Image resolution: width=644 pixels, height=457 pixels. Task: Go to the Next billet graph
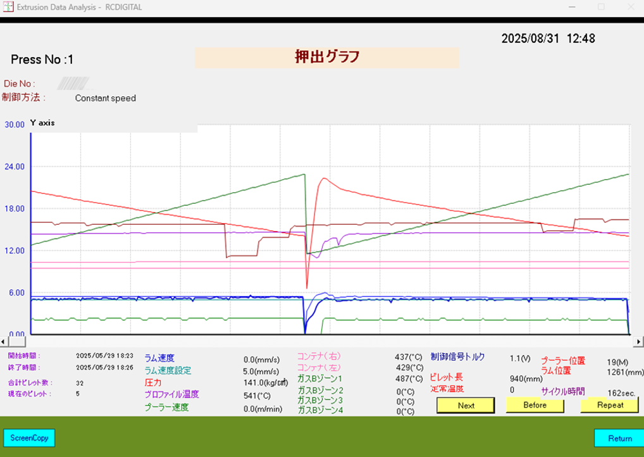point(466,405)
